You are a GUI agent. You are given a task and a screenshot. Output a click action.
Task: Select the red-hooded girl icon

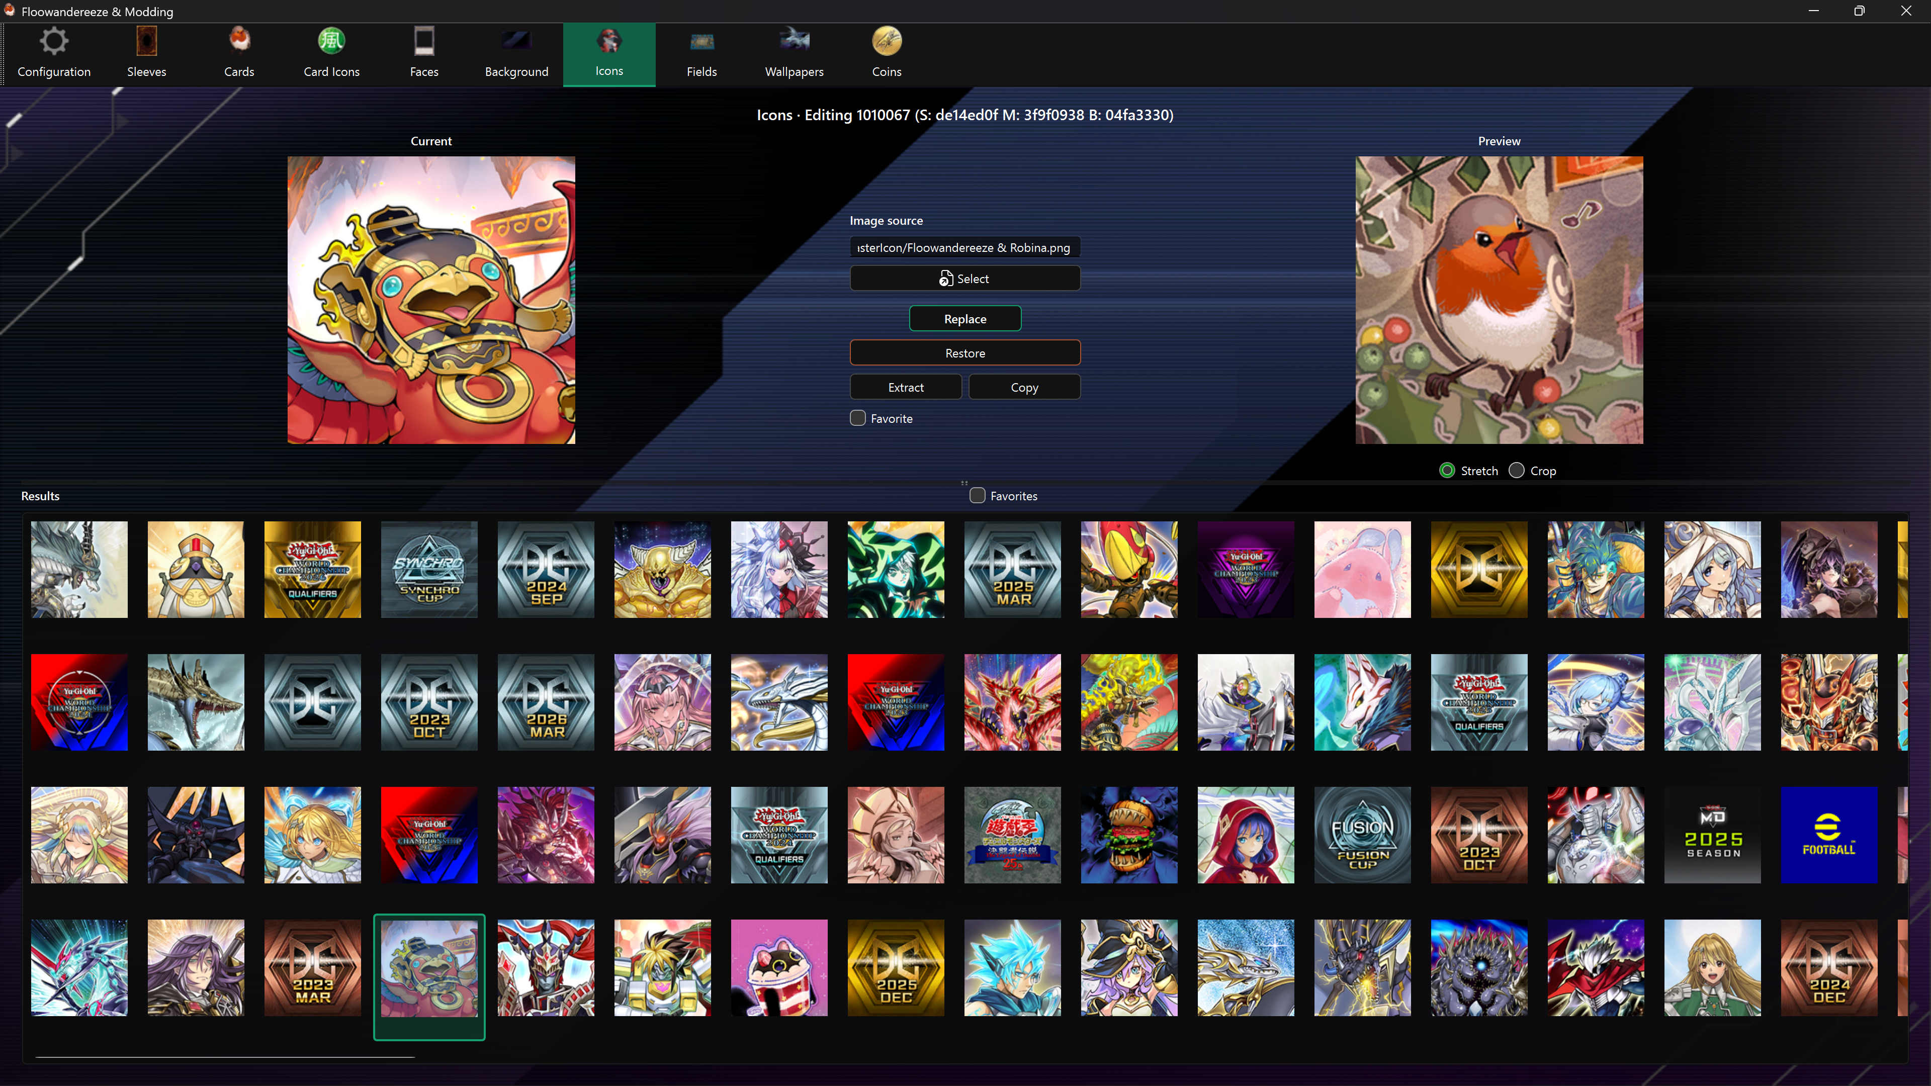tap(1246, 835)
